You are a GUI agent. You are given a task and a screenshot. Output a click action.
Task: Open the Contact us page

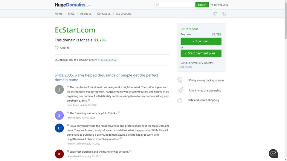pos(104,14)
